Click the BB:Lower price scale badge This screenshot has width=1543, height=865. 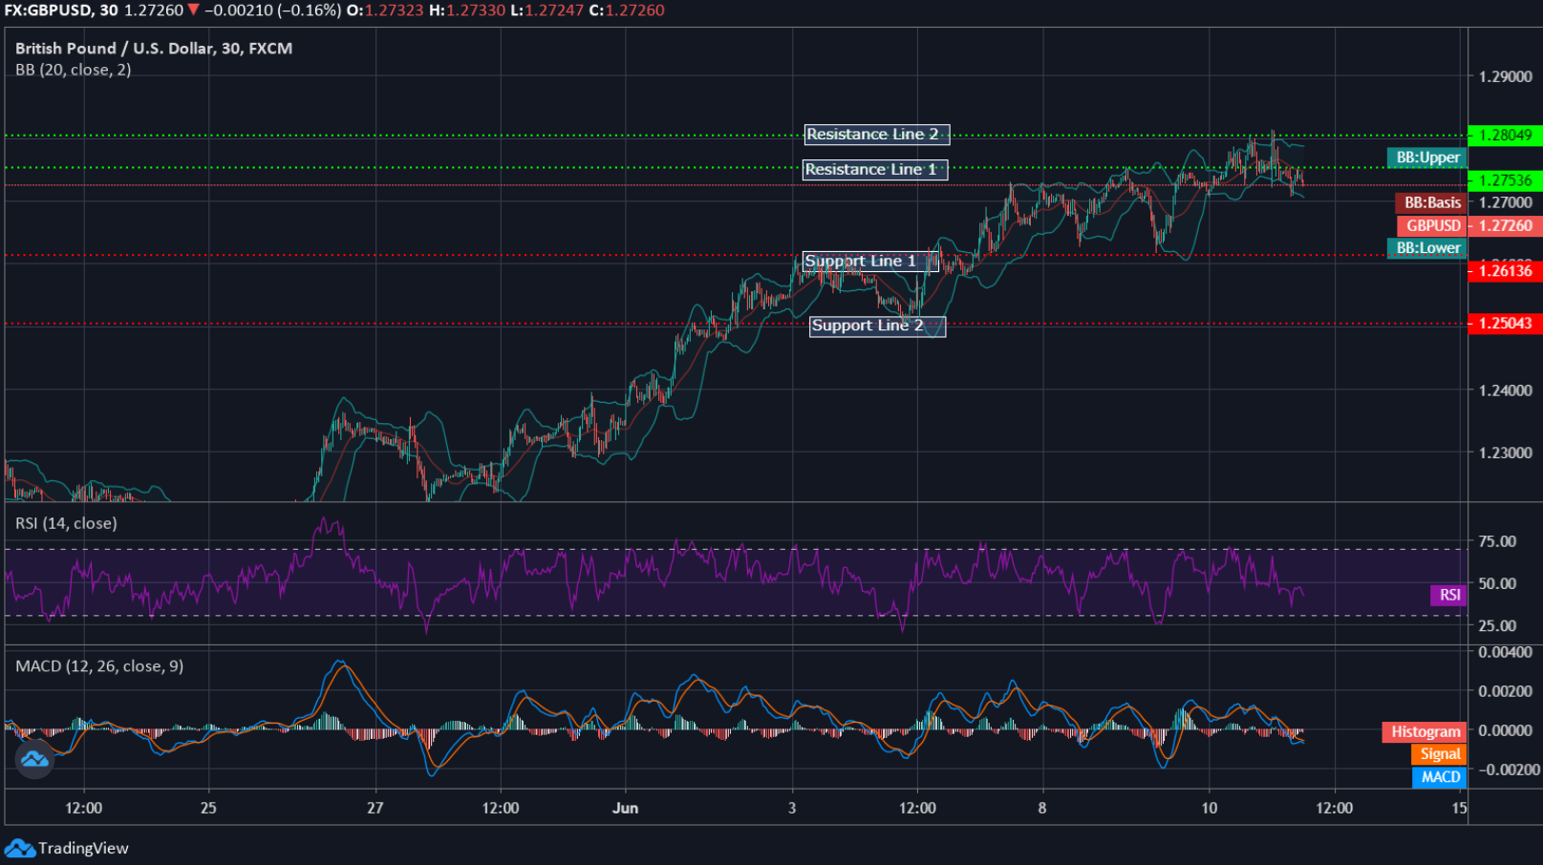[1425, 247]
